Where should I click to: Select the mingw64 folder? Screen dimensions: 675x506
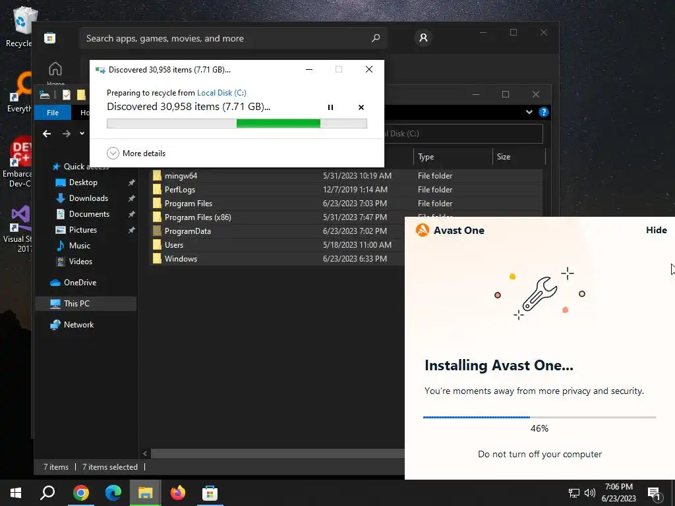click(181, 175)
